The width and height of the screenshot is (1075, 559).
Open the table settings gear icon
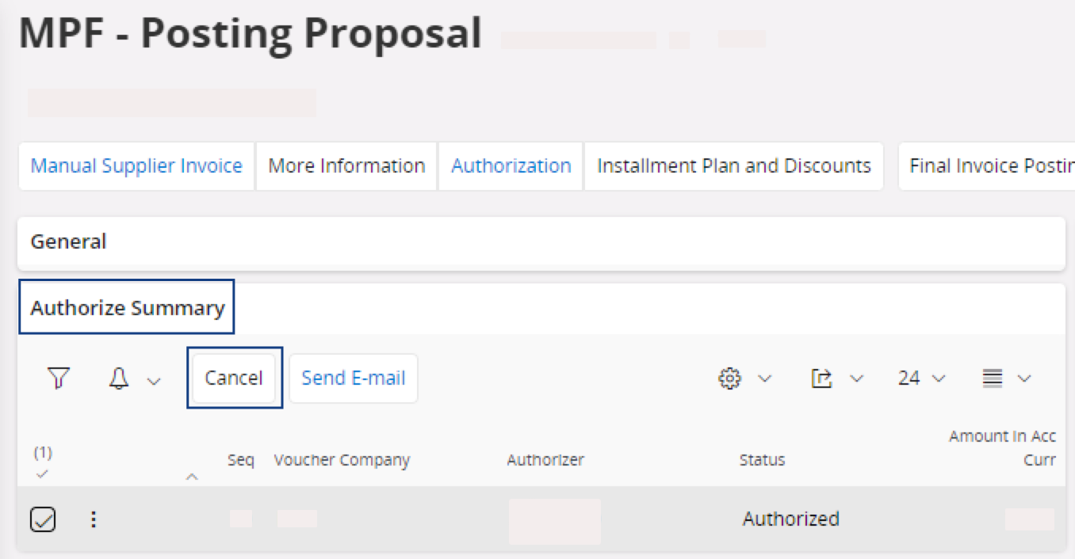click(729, 378)
